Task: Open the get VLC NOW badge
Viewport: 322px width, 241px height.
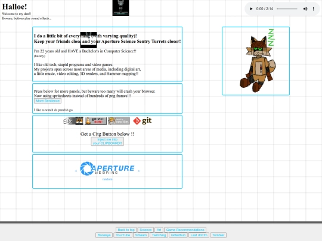Action: click(95, 121)
